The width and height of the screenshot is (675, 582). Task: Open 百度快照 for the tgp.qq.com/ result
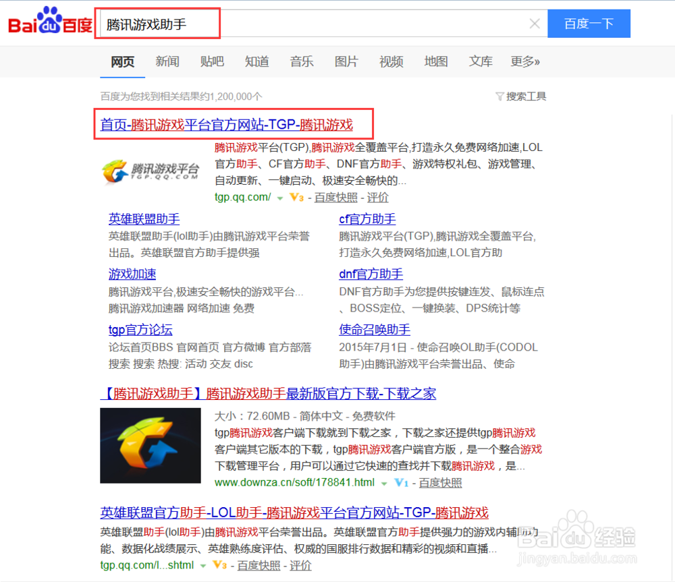point(335,198)
